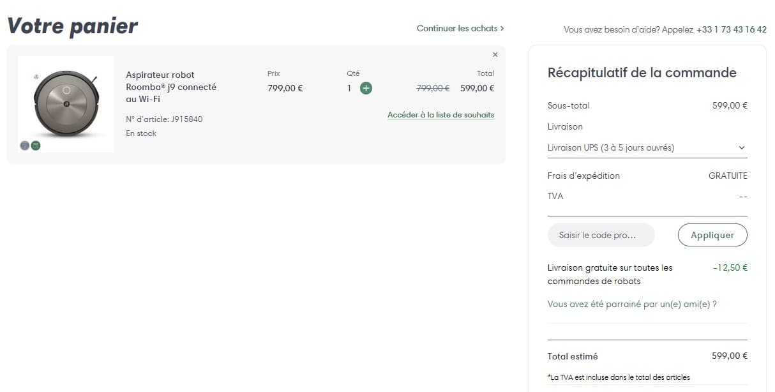Open the Roomba j9 product thumbnail
775x392 pixels.
pos(66,103)
